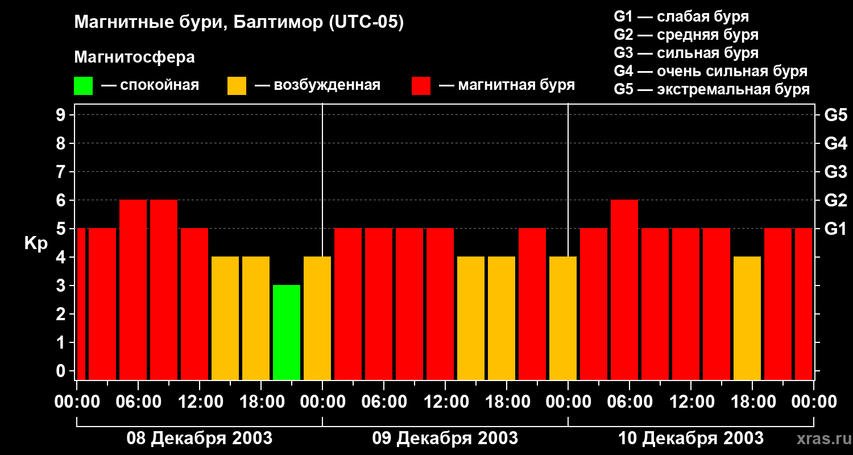Click the 18:00 time label above 08 Декабря

(261, 402)
